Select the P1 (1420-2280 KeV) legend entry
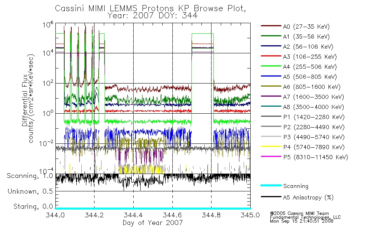368x232 pixels. 303,117
